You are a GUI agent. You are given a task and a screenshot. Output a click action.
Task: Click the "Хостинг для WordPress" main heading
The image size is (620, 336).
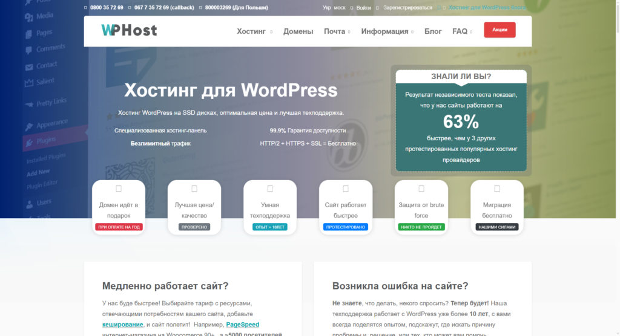231,90
